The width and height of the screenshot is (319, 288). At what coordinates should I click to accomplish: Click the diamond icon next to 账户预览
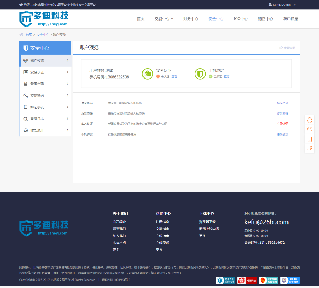[x=26, y=61]
